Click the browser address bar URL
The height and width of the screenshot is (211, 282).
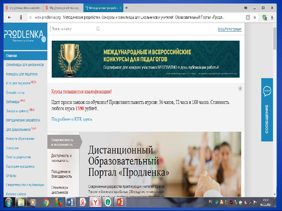point(48,18)
